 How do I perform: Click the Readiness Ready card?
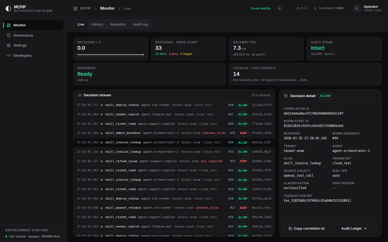[150, 74]
